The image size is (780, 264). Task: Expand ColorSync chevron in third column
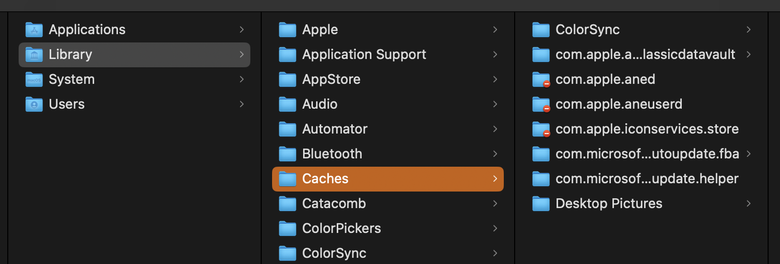click(748, 30)
